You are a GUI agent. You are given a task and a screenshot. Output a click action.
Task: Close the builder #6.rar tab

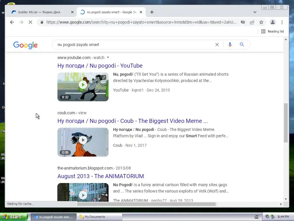click(x=72, y=12)
